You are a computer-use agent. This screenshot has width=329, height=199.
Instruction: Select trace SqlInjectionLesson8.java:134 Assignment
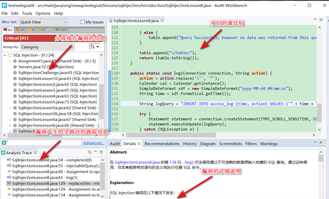[56, 195]
